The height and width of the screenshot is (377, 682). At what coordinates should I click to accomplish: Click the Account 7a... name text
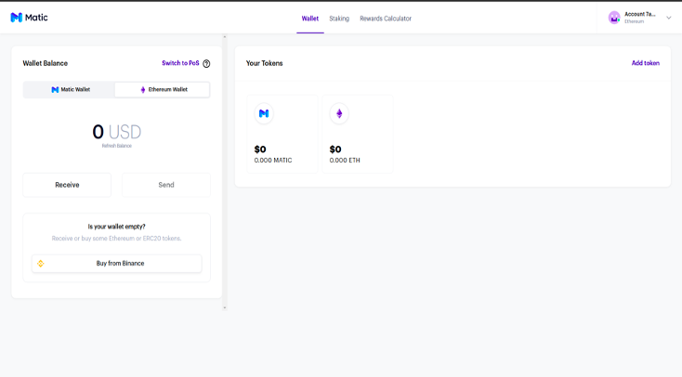[640, 14]
